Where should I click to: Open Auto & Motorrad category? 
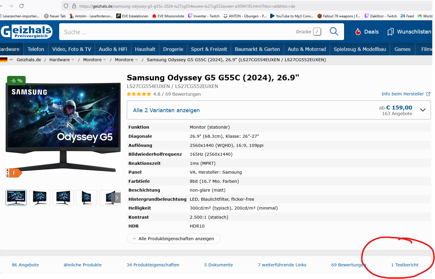tap(307, 49)
